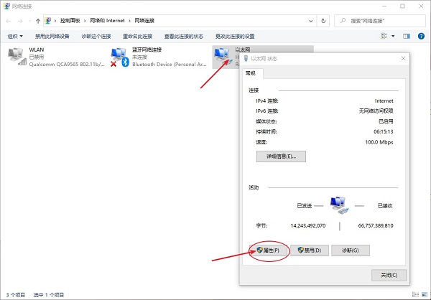Viewport: 431px width, 300px height.
Task: Select the 常规 tab in status dialog
Action: point(251,73)
